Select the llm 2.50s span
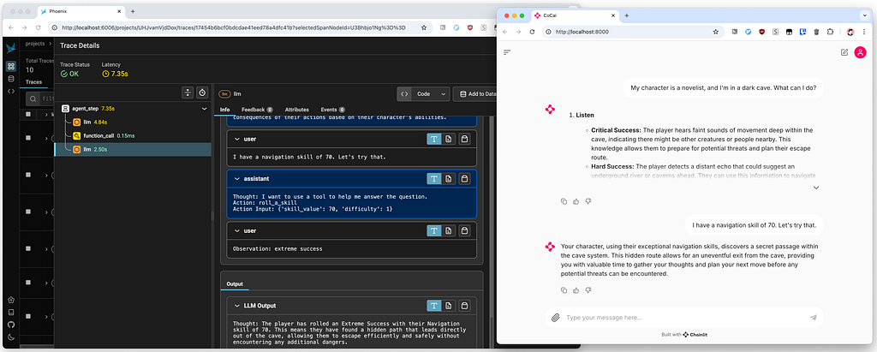Viewport: 877px width, 352px height. coord(134,149)
